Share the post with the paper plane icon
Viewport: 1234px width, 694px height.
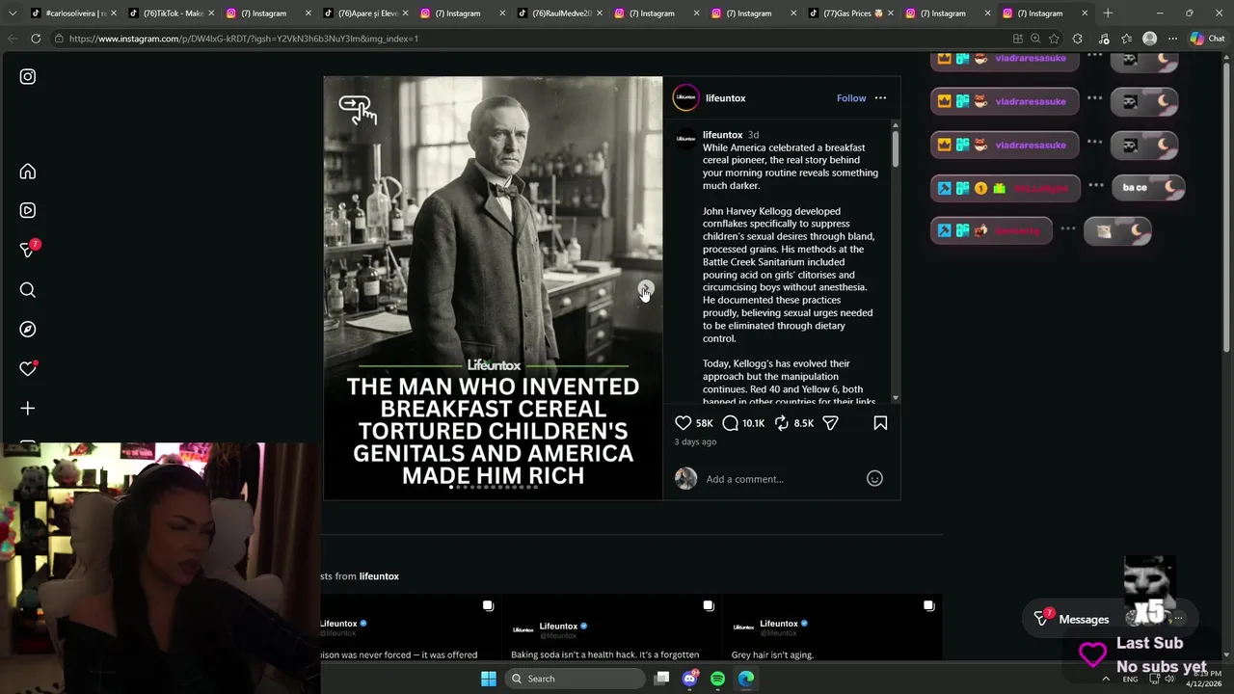click(x=830, y=423)
